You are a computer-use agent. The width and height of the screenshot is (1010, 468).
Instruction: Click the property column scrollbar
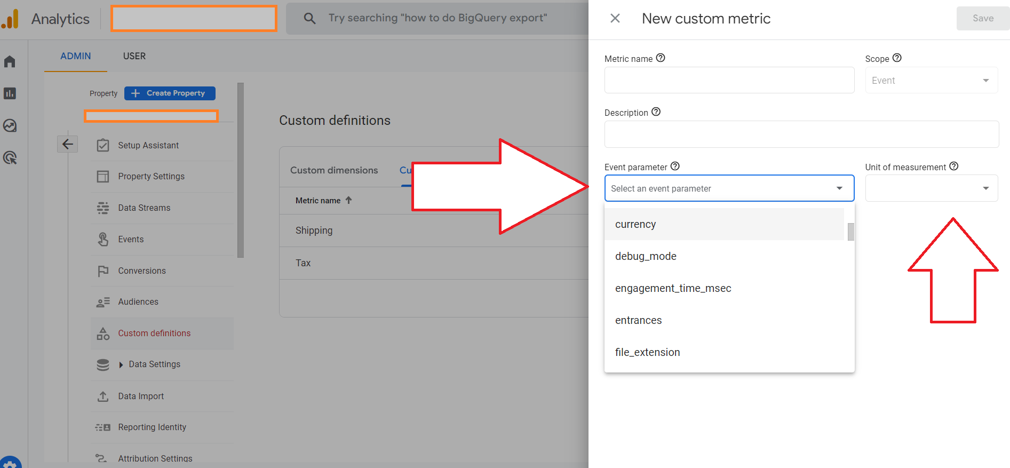[241, 170]
